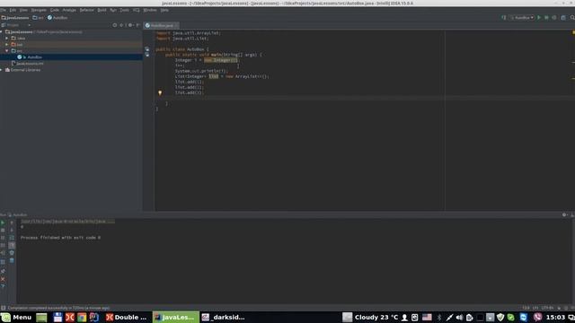
Task: Open the Project Structure dialog icon
Action: (x=563, y=18)
